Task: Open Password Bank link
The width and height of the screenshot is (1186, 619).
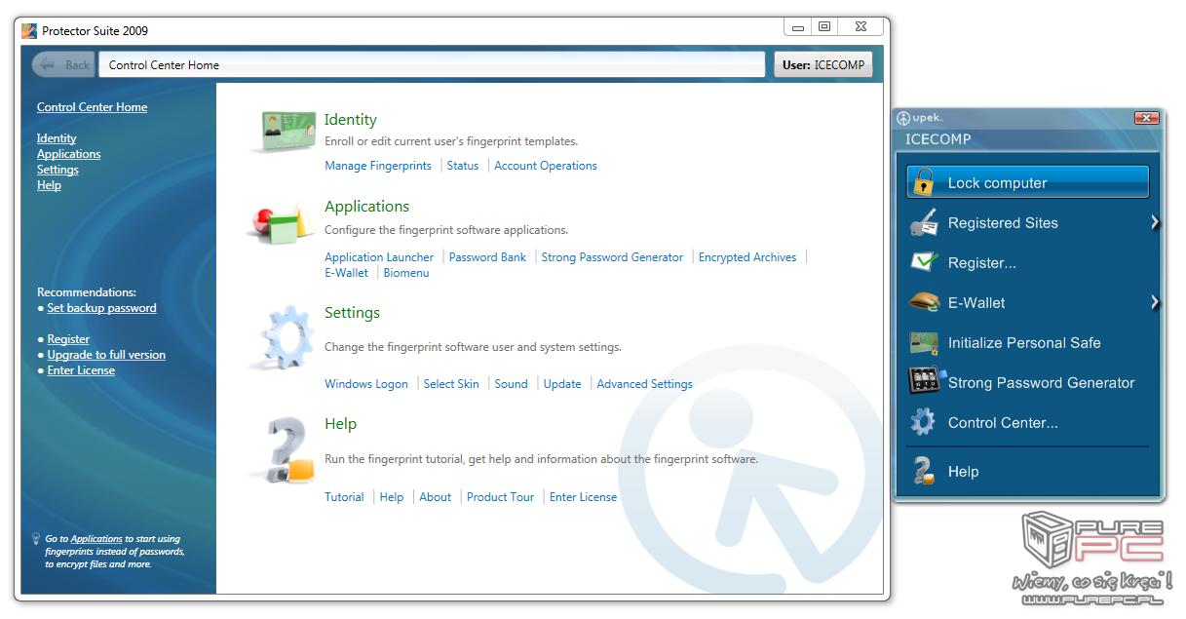Action: point(487,257)
